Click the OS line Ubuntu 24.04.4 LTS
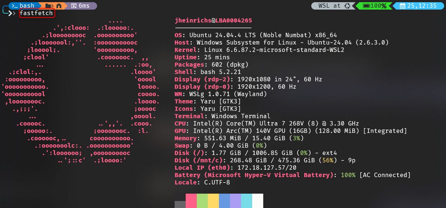446x208 pixels. point(255,35)
